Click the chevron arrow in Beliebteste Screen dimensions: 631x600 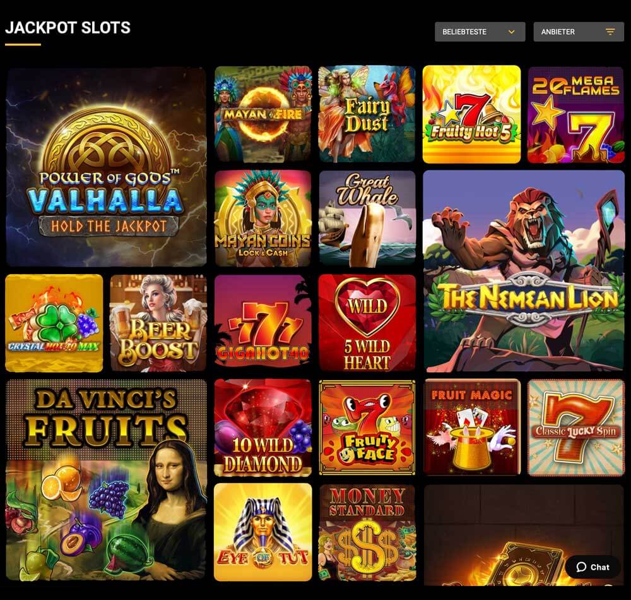click(x=512, y=32)
